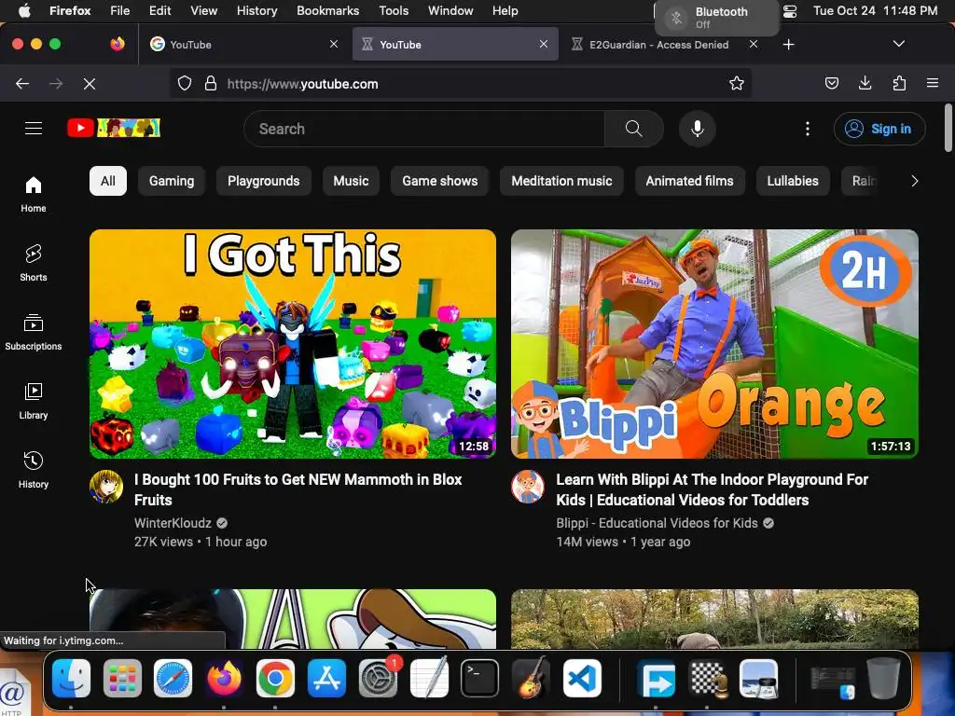955x716 pixels.
Task: Start voice search with microphone
Action: point(698,129)
